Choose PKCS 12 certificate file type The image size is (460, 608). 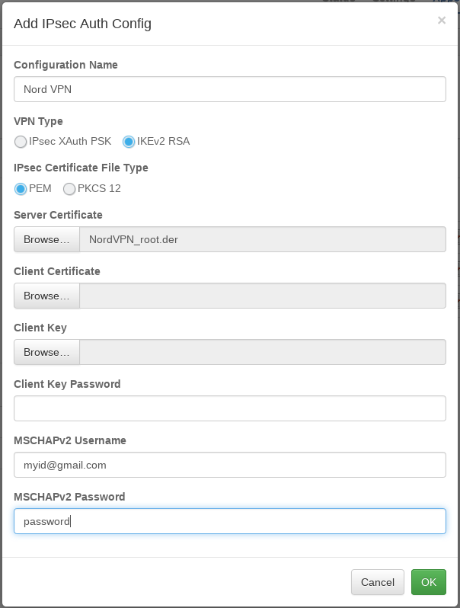pyautogui.click(x=69, y=189)
